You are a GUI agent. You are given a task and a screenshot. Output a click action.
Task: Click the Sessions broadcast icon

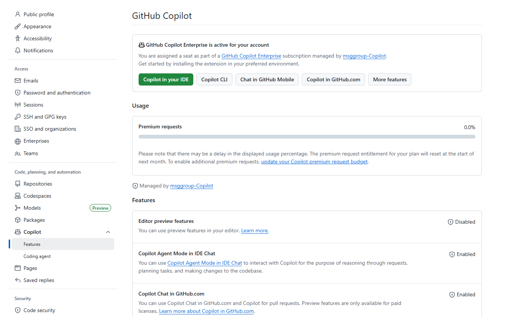(x=17, y=105)
